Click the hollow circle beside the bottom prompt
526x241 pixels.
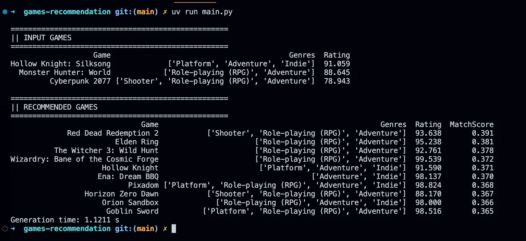(x=5, y=229)
